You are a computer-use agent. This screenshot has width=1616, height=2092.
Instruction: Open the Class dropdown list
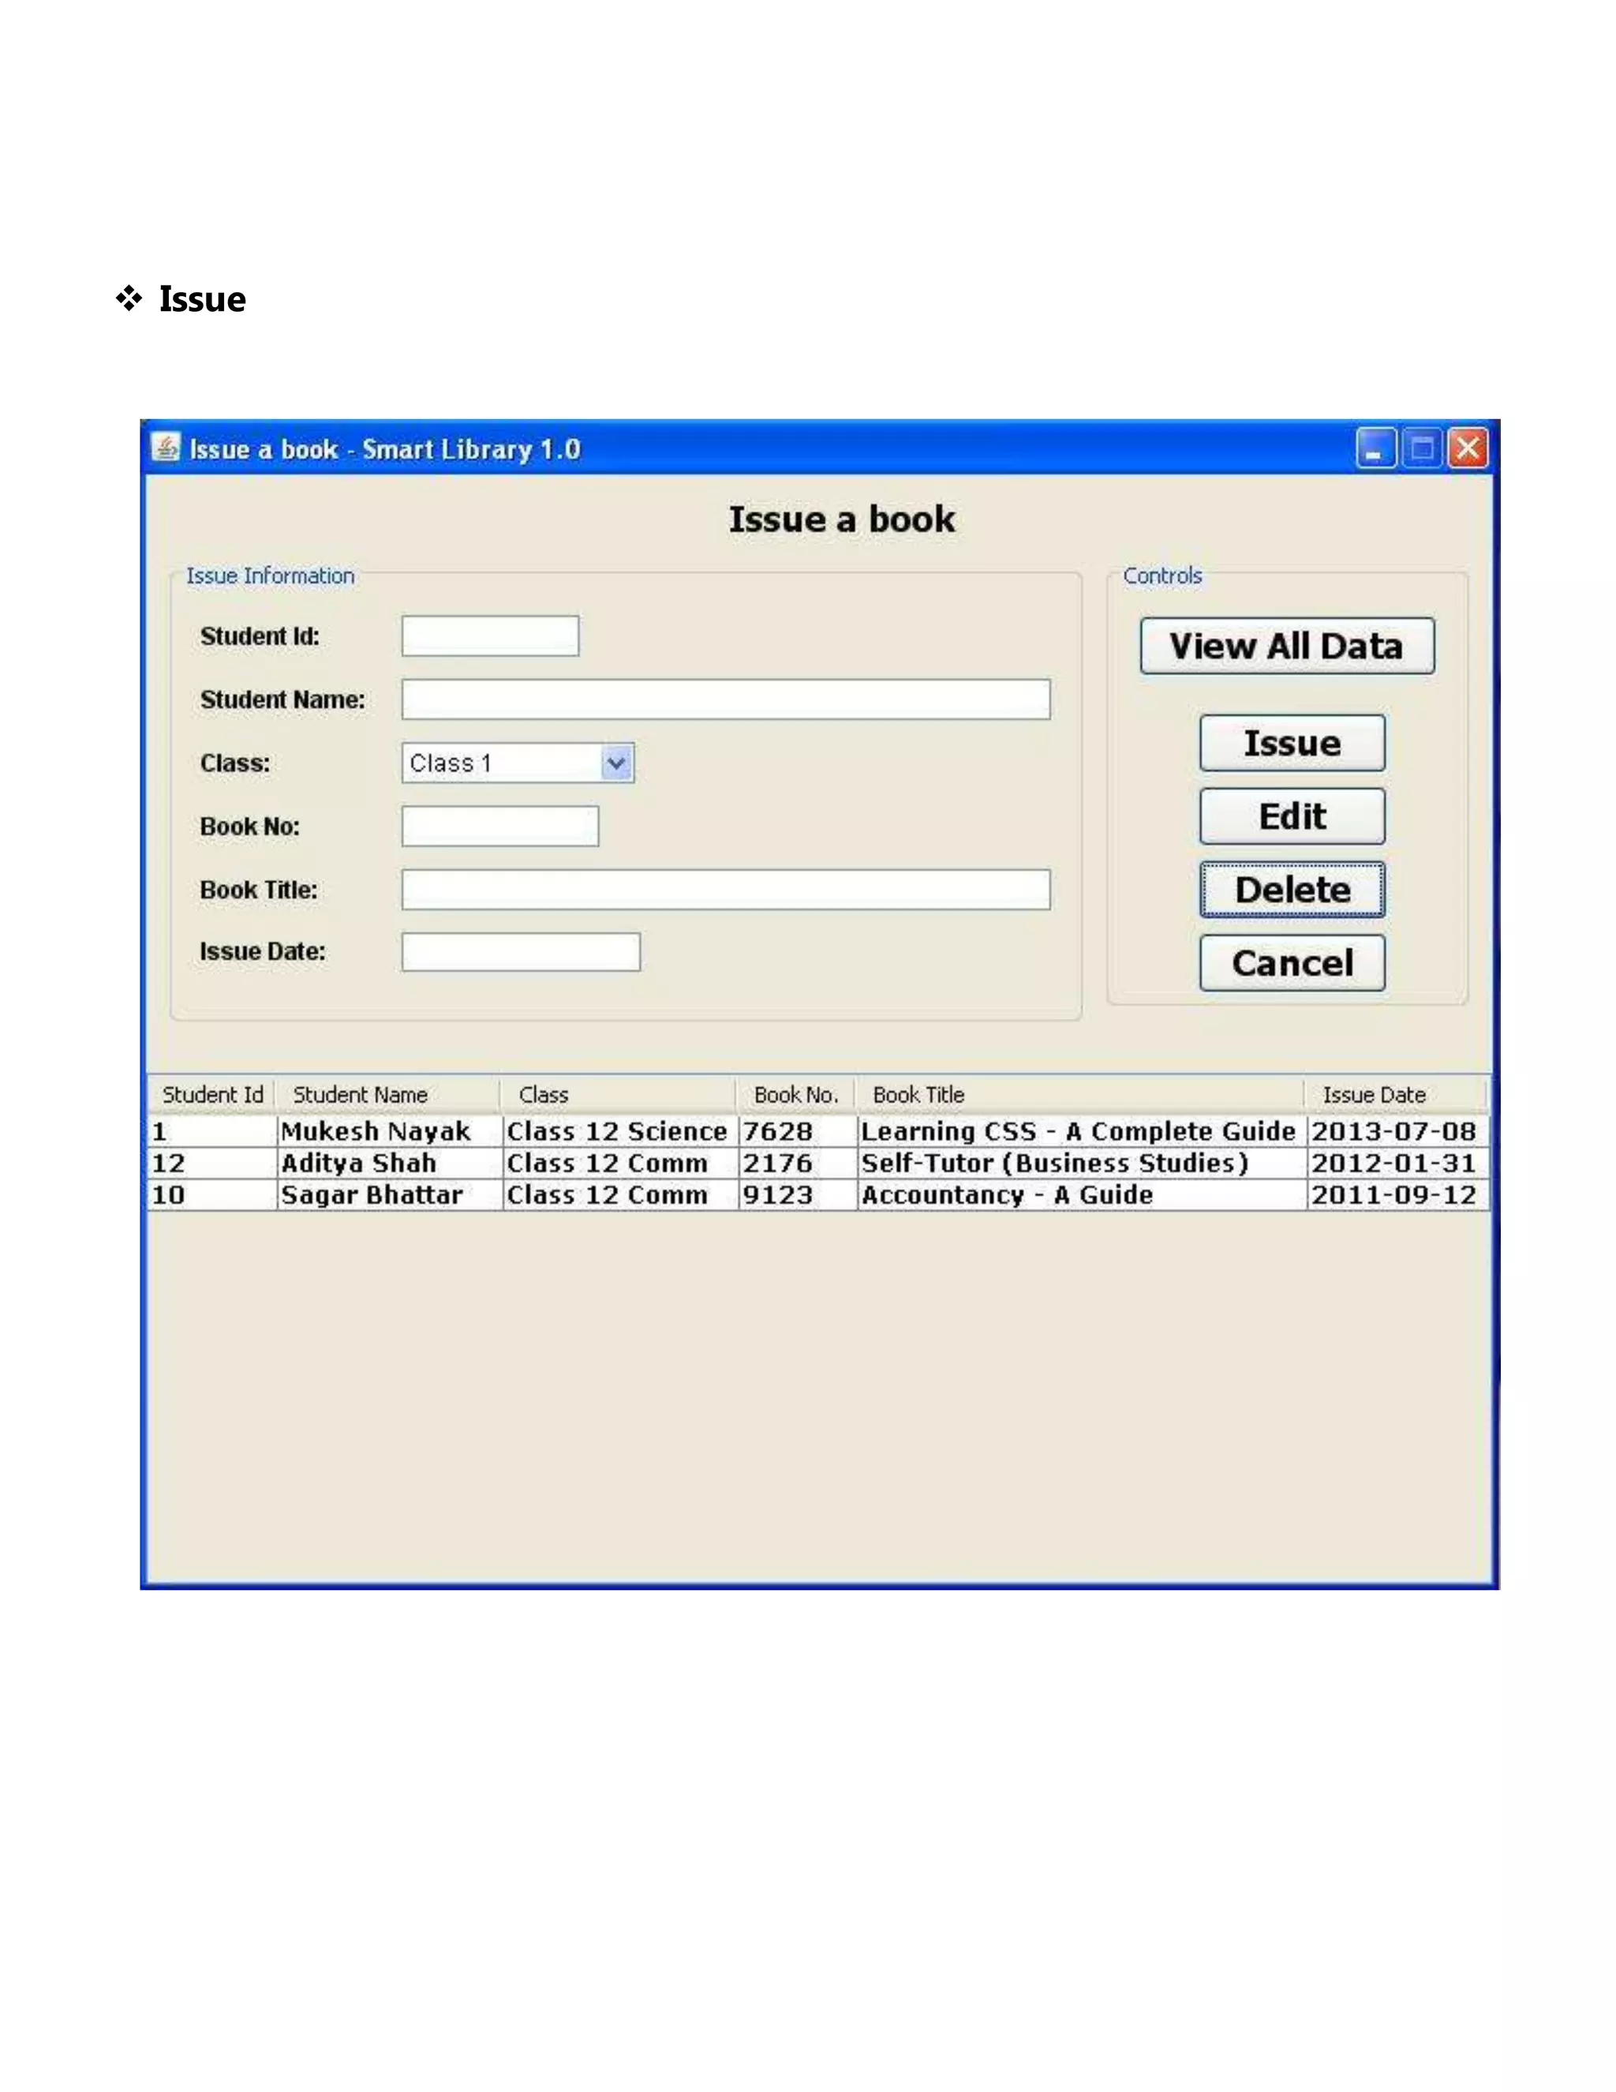[618, 763]
